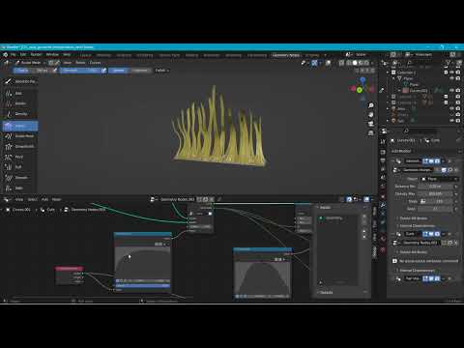Open the Curves menu in viewport header
Viewport: 464px width, 348px height.
point(95,63)
